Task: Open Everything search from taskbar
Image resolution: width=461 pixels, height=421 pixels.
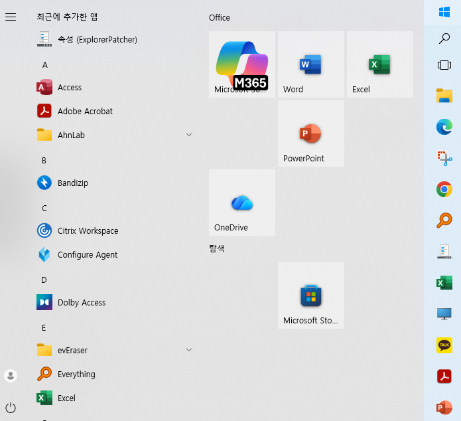Action: click(x=444, y=220)
